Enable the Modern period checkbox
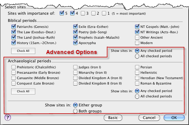Image resolution: width=189 pixels, height=125 pixels. pos(137,43)
